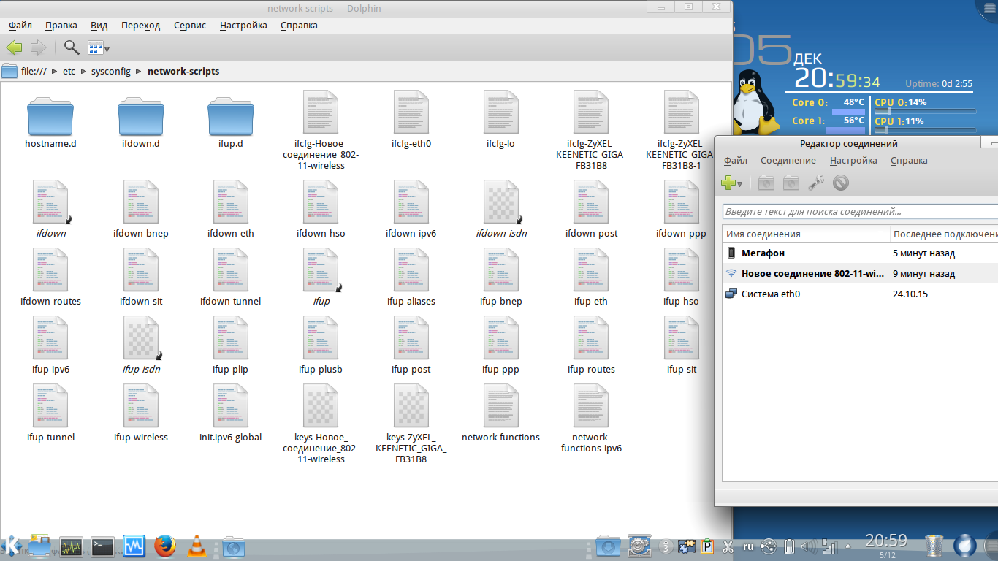This screenshot has width=998, height=561.
Task: Navigate to etc in the breadcrumb path
Action: pos(69,72)
